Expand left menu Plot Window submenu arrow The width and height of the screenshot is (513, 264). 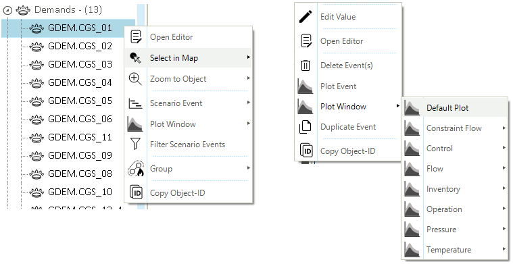[x=249, y=123]
